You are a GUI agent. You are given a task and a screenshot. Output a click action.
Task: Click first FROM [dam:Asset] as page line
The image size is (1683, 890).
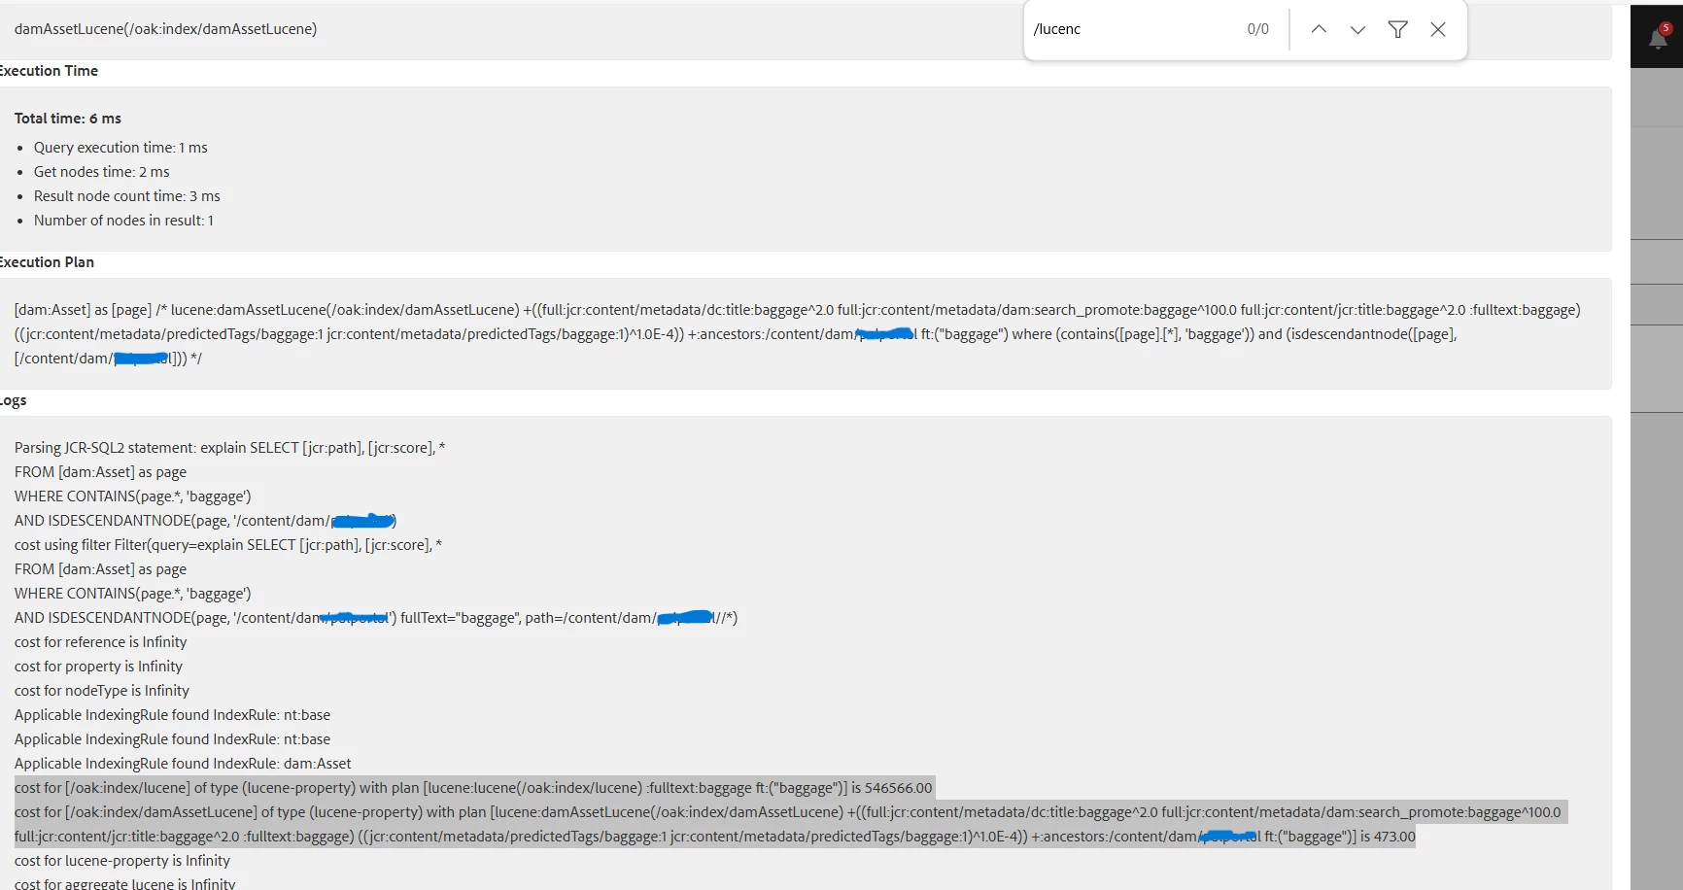click(100, 472)
